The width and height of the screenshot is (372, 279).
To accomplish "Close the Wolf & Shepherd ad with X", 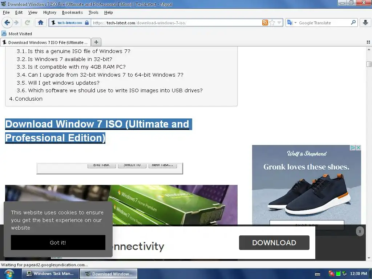I will point(359,147).
